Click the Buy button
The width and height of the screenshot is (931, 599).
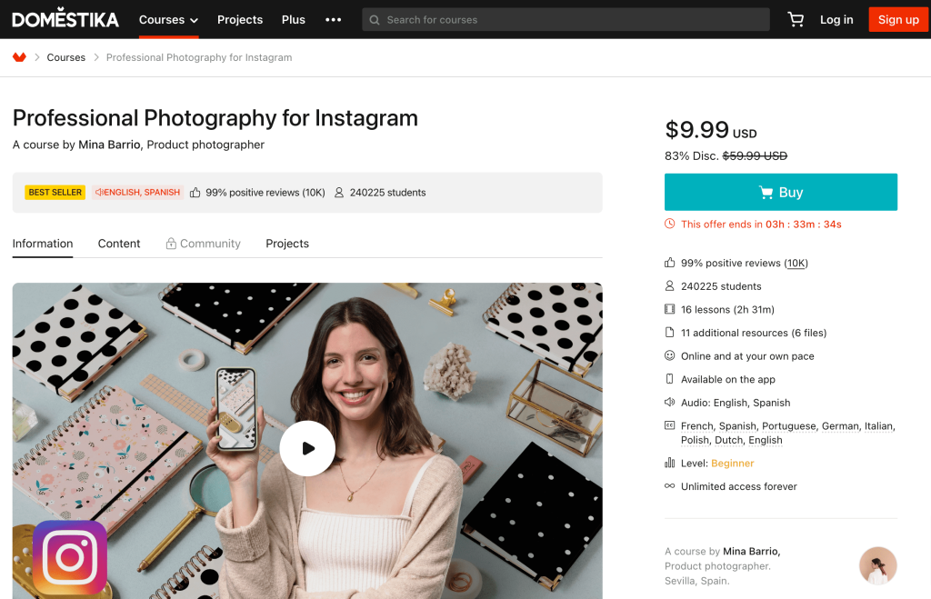tap(781, 193)
